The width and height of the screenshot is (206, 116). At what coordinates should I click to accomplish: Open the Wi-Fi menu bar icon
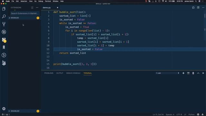(x=163, y=1)
